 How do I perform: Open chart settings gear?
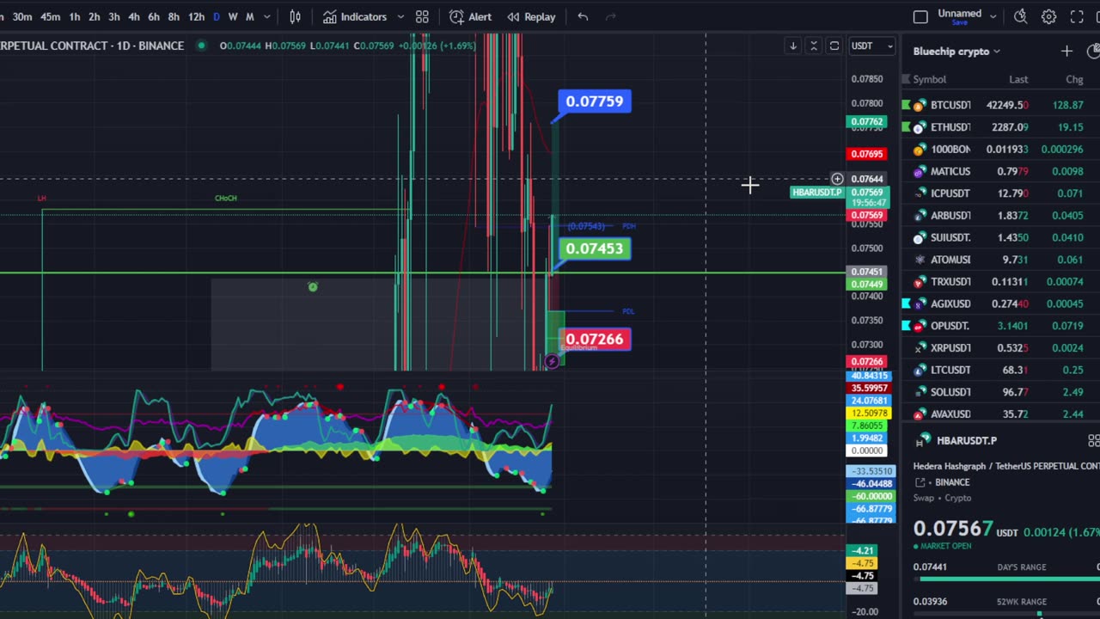(x=1048, y=16)
